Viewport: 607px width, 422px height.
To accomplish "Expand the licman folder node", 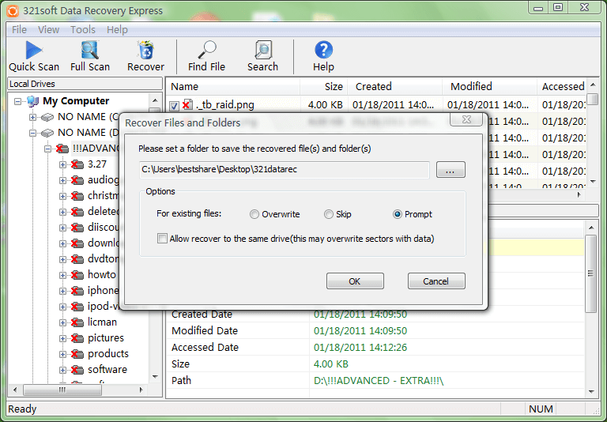I will coord(62,322).
